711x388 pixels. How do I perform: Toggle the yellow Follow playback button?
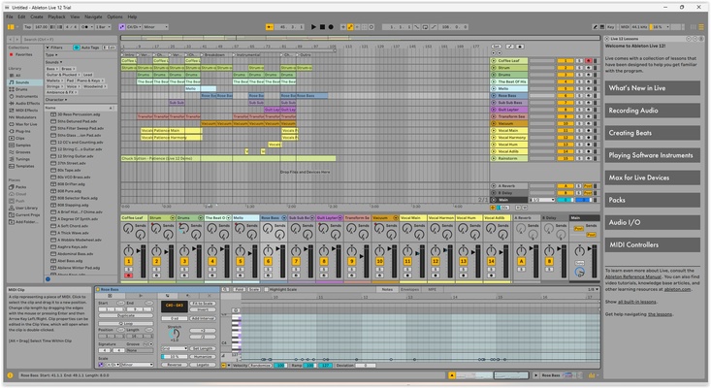[x=270, y=27]
